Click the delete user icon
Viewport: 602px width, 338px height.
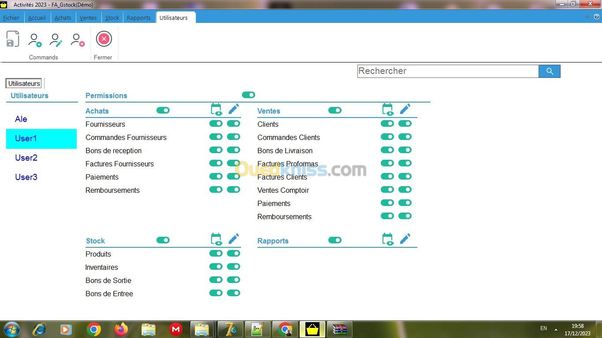(78, 40)
